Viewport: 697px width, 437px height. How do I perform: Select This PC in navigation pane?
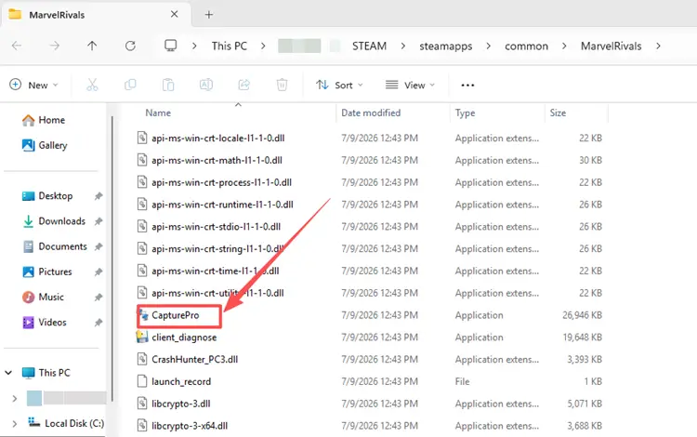(46, 373)
